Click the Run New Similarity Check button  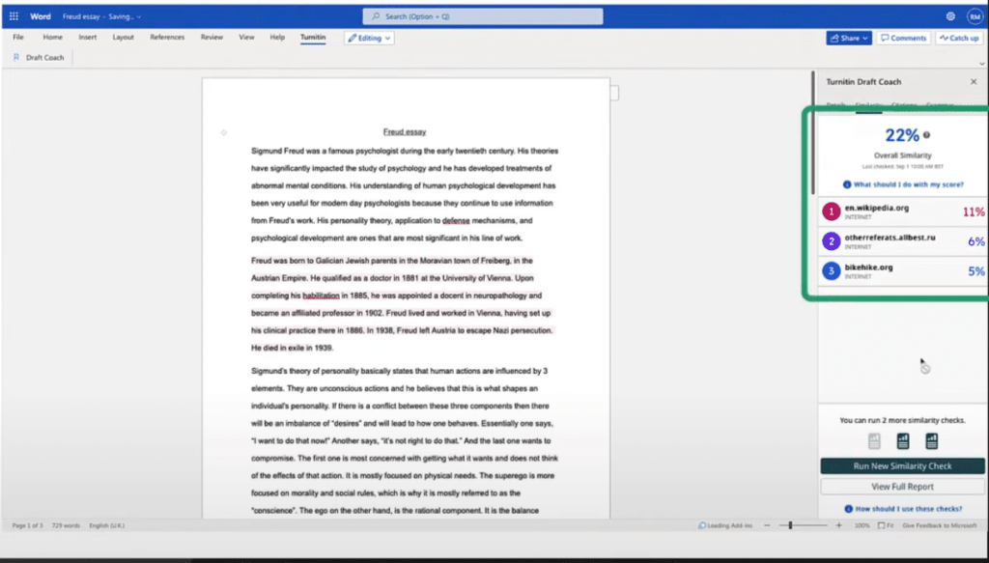[901, 464]
